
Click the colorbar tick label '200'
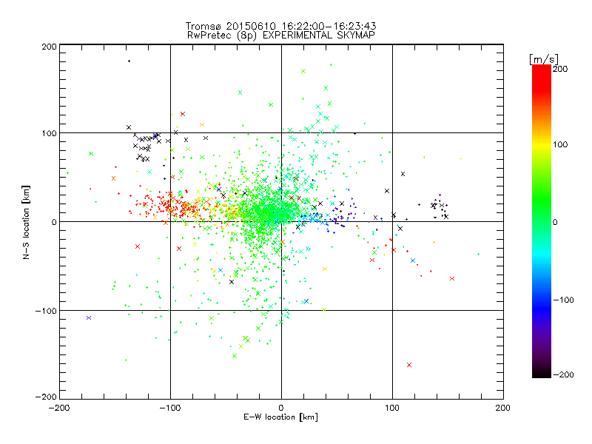(560, 69)
